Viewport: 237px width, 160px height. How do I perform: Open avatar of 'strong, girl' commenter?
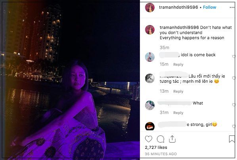[x=150, y=126]
